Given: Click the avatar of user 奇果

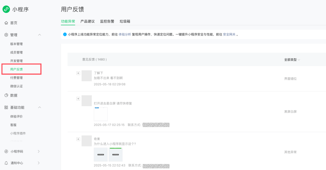Looking at the screenshot, I should (87, 141).
